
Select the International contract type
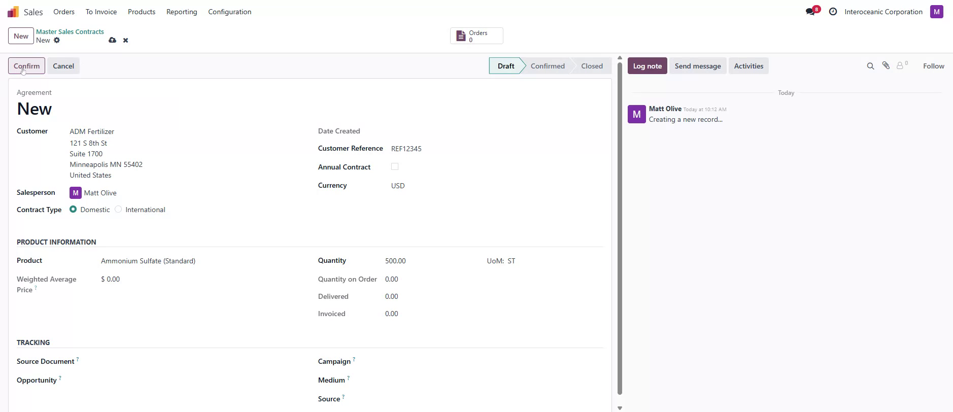(118, 209)
